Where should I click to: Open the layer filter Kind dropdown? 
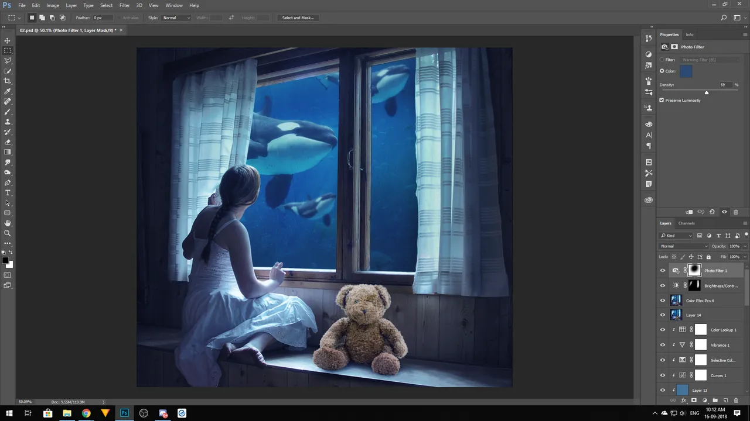coord(676,236)
